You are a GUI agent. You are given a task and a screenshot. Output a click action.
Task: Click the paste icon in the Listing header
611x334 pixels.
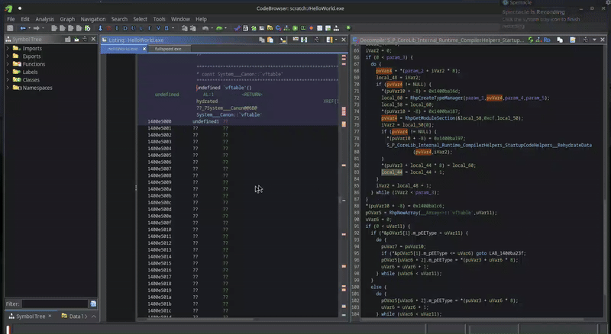point(270,40)
